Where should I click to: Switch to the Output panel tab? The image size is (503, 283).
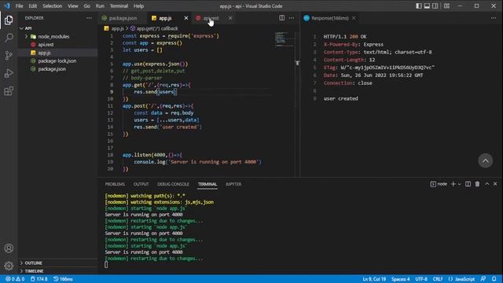click(141, 184)
